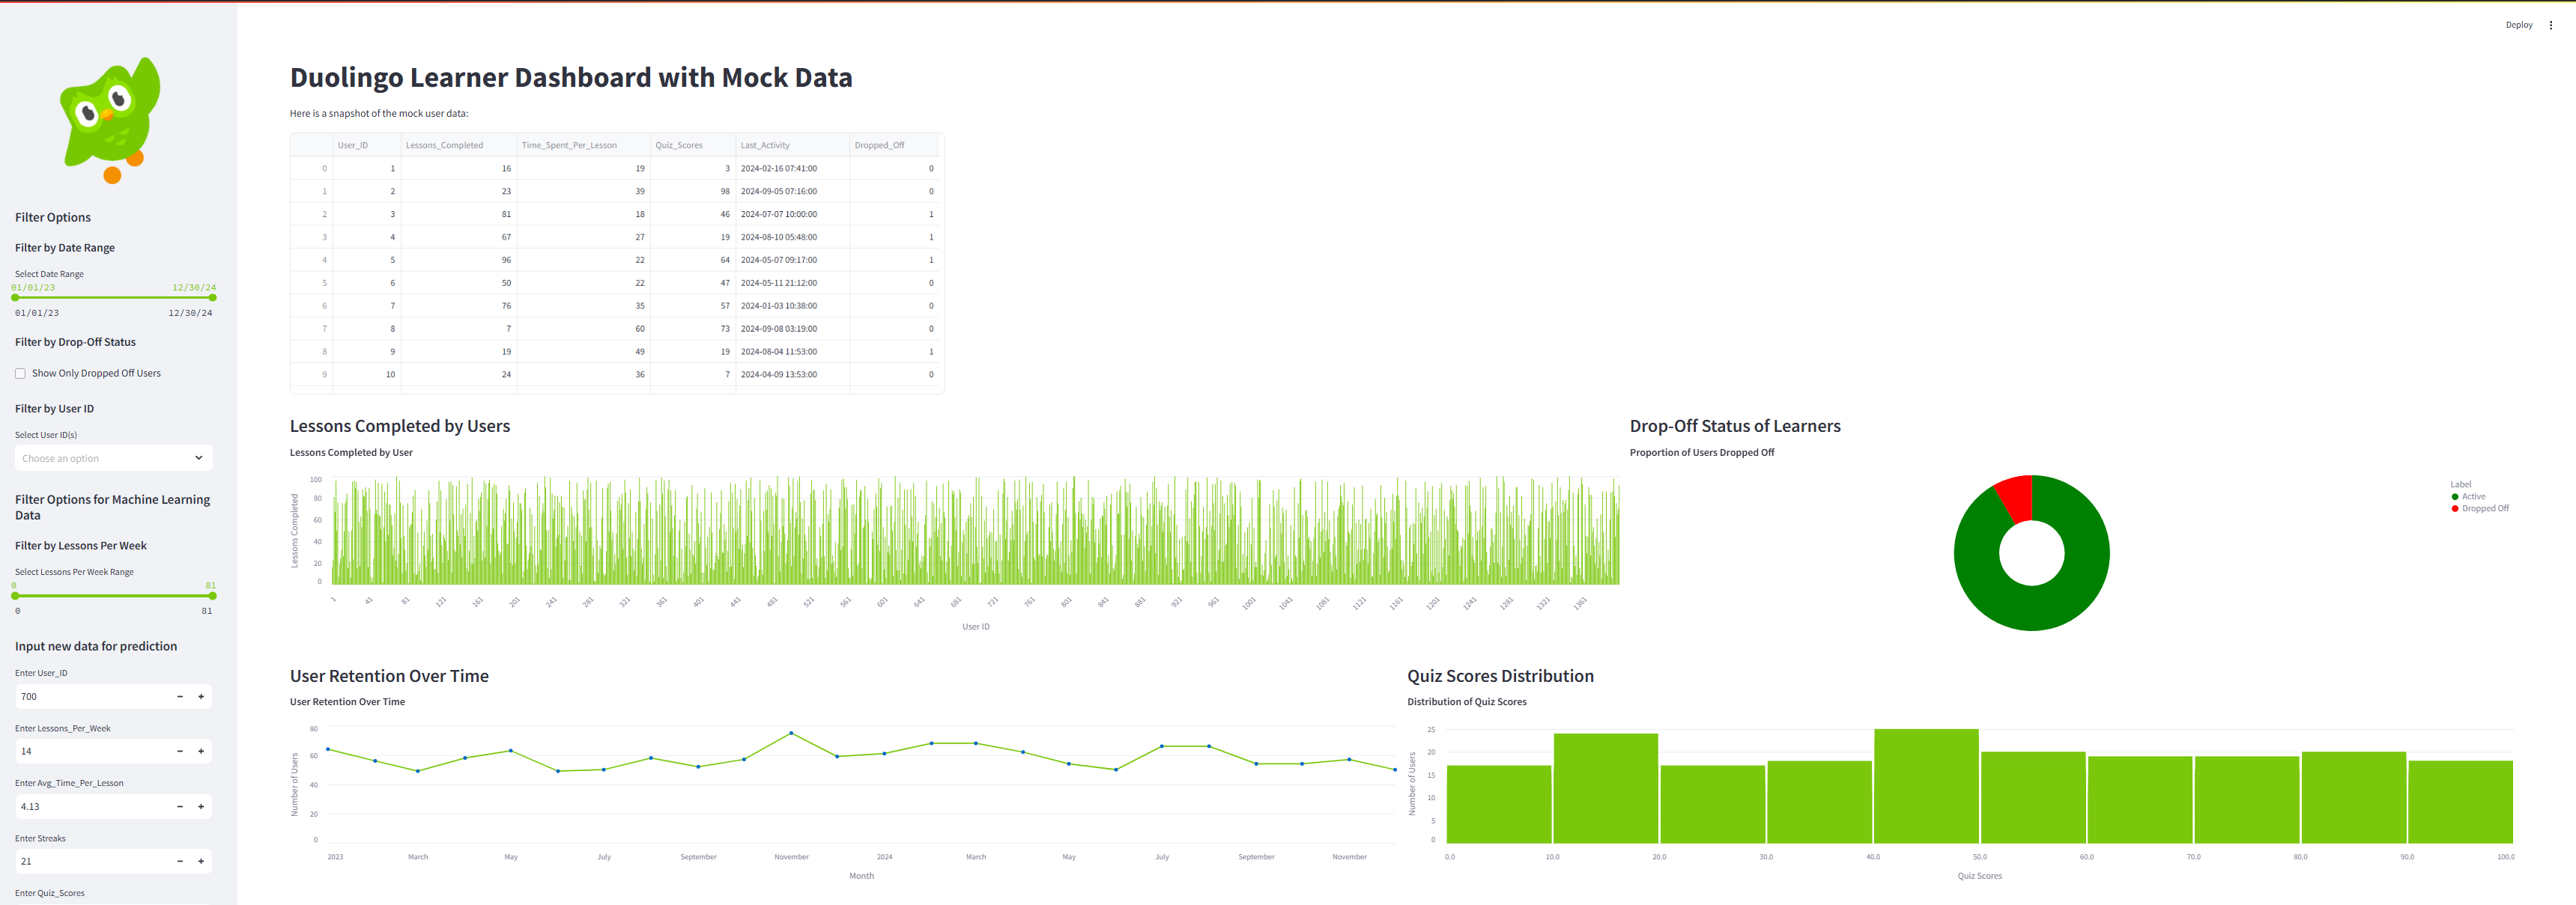This screenshot has height=905, width=2576.
Task: Select cell 2024-07-07 10:00:00
Action: (x=793, y=214)
